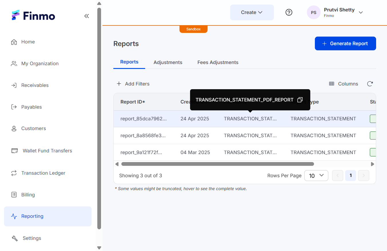Click the Finmo logo
Viewport: 387px width, 251px height.
(x=33, y=16)
